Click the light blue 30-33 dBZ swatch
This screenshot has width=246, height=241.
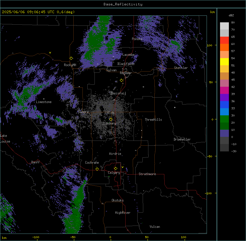(224, 112)
